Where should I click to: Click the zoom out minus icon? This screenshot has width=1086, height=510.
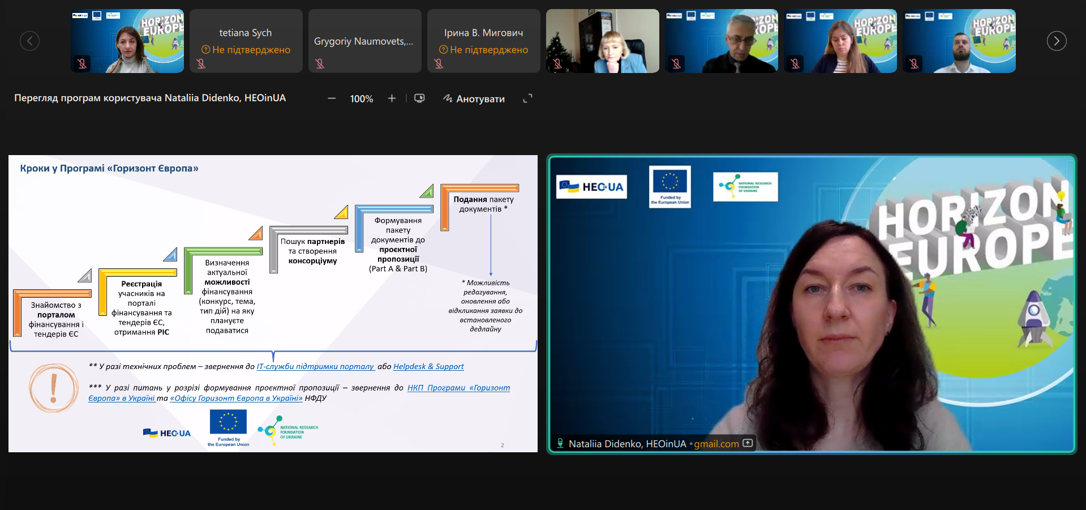point(332,98)
